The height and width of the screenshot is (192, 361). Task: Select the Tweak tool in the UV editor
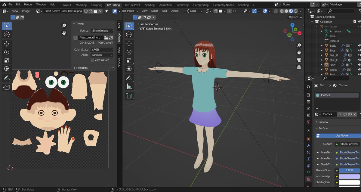point(7,26)
